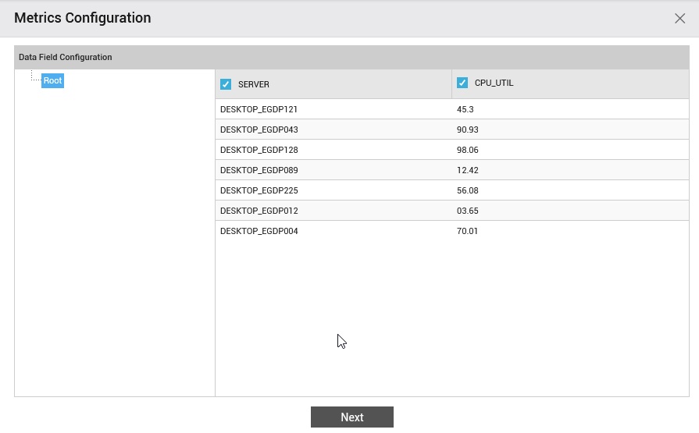
Task: Select the DESKTOP_EGDP225 server entry
Action: [333, 190]
